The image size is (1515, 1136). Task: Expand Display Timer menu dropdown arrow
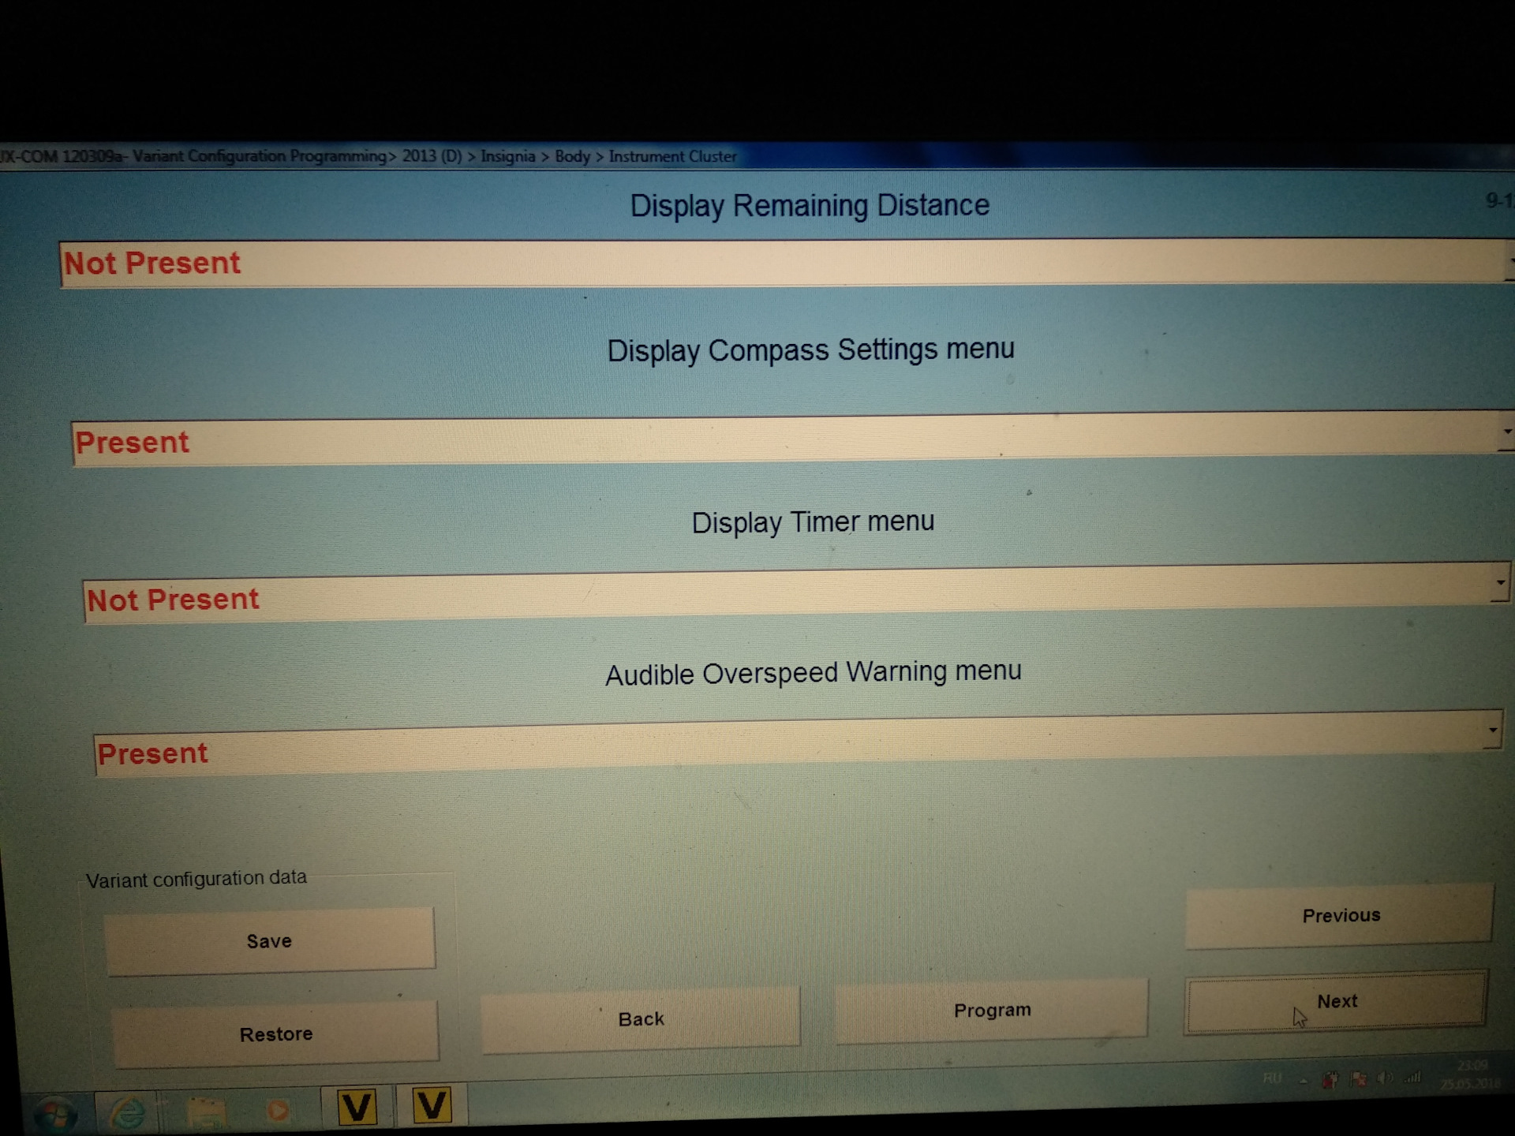(x=1499, y=584)
